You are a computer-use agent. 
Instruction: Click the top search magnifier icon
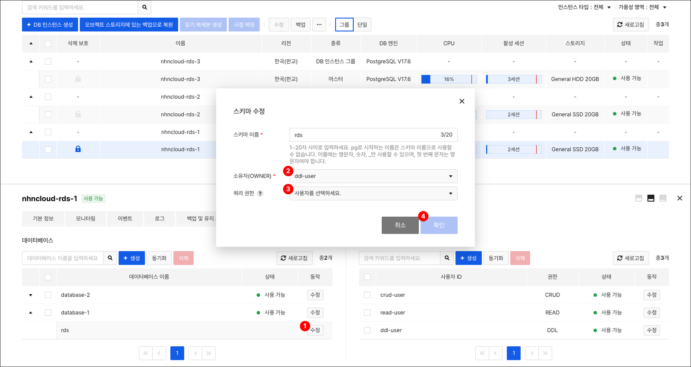144,7
